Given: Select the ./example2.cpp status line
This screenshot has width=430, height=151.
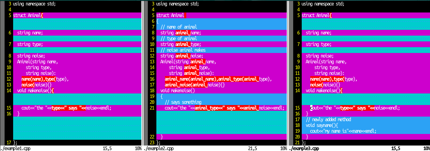Looking at the screenshot, I should tap(215, 149).
